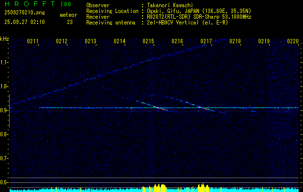Viewport: 303px width, 192px height.
Task: Click the 0.9 kHz frequency label
Action: (x=3, y=110)
